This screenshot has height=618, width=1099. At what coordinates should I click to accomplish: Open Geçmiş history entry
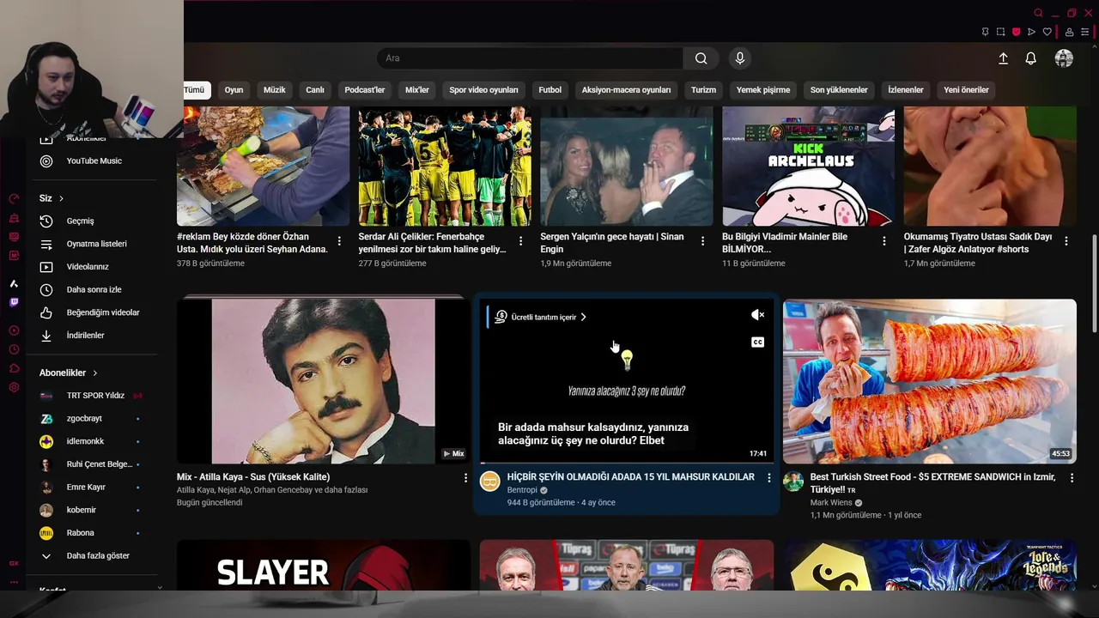tap(94, 221)
